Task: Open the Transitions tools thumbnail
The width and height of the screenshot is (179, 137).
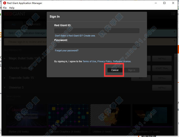Action: (152, 115)
